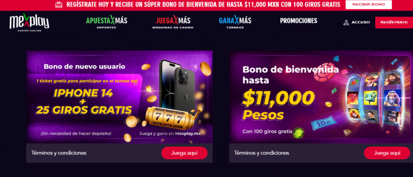Click the user profile icon beside Acceso
This screenshot has width=413, height=177.
(346, 22)
